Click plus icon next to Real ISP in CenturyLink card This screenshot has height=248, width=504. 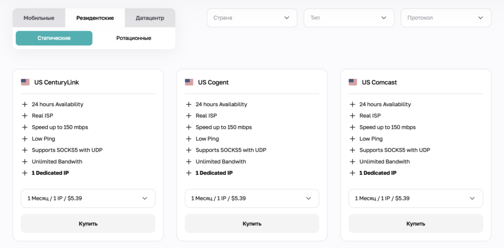click(25, 116)
